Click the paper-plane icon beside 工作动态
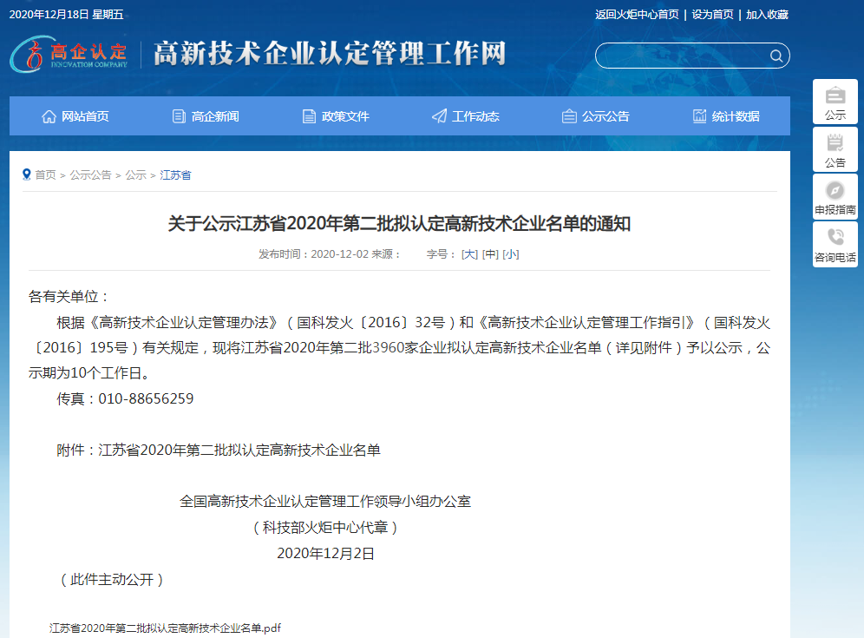Viewport: 864px width, 638px height. [x=438, y=115]
